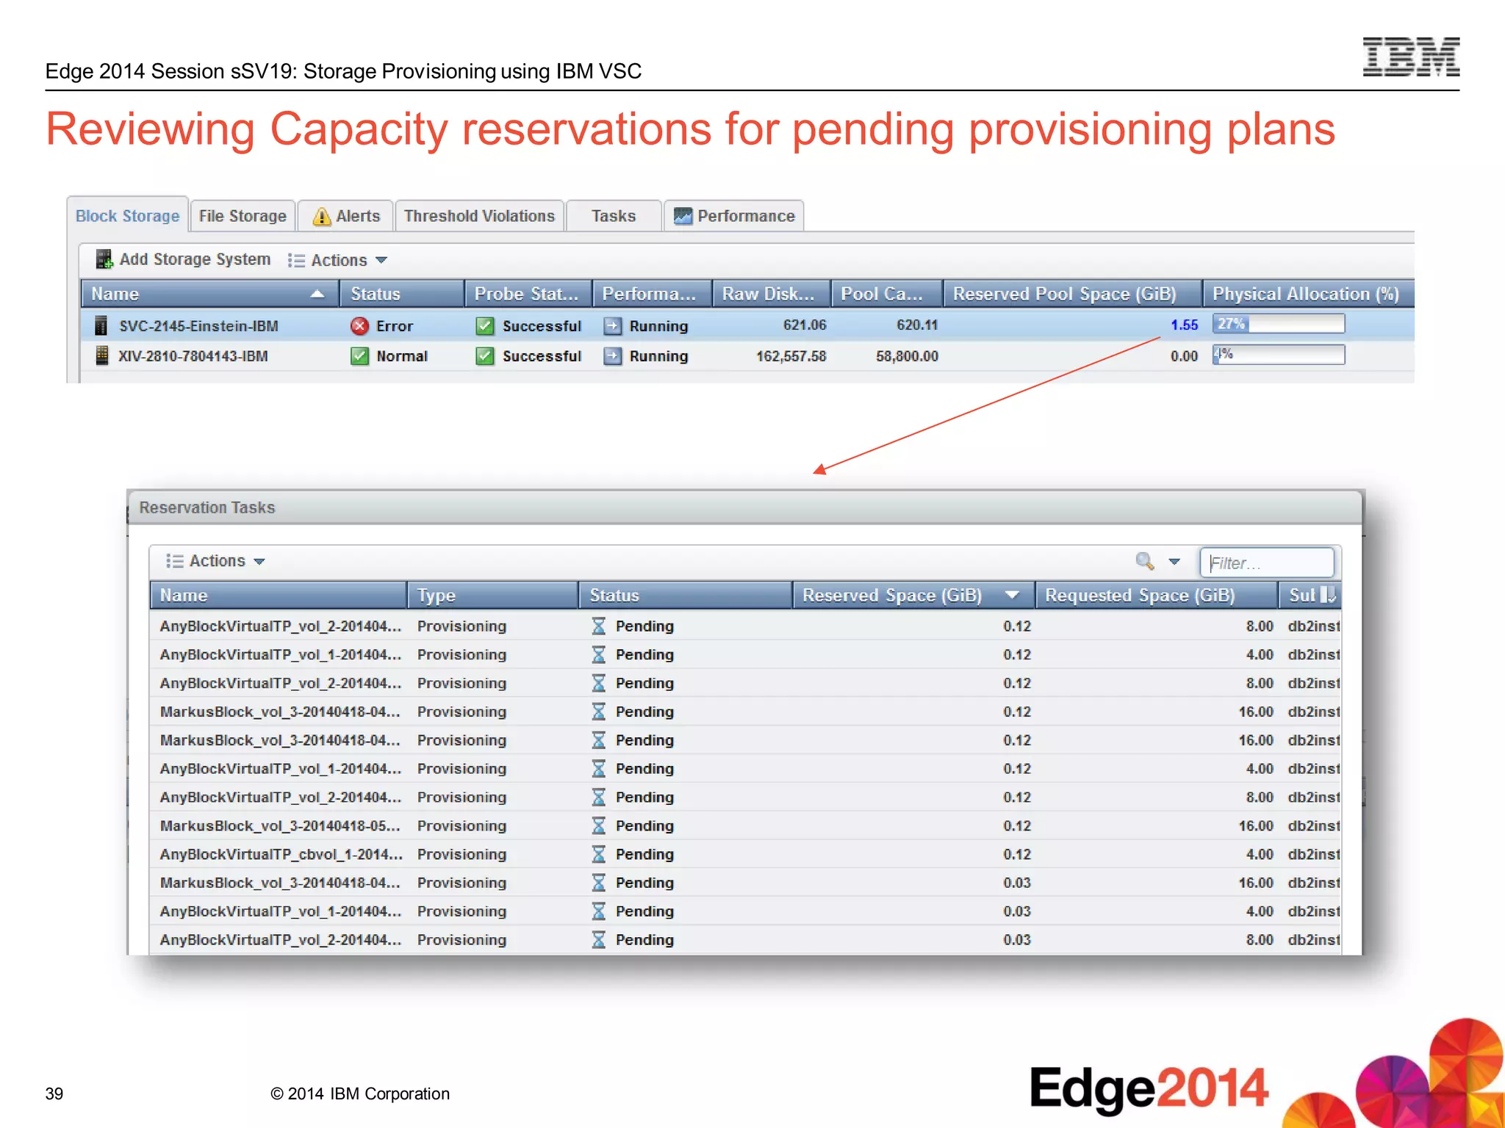This screenshot has width=1505, height=1128.
Task: Open the Threshold Violations tab
Action: coord(479,216)
